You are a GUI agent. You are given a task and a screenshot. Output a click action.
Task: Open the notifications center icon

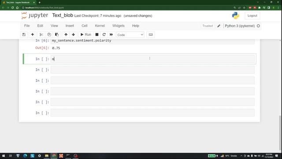(277, 156)
